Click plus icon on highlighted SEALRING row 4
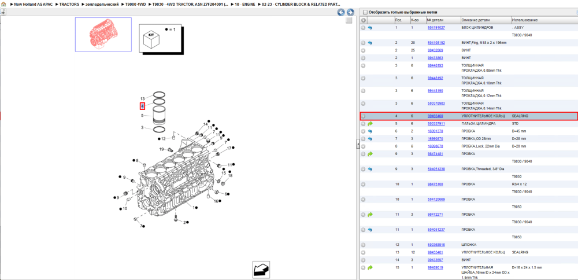The image size is (578, 280). (x=363, y=116)
